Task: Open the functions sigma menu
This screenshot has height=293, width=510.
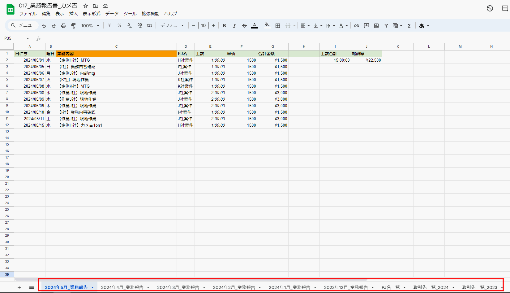Action: (x=409, y=26)
